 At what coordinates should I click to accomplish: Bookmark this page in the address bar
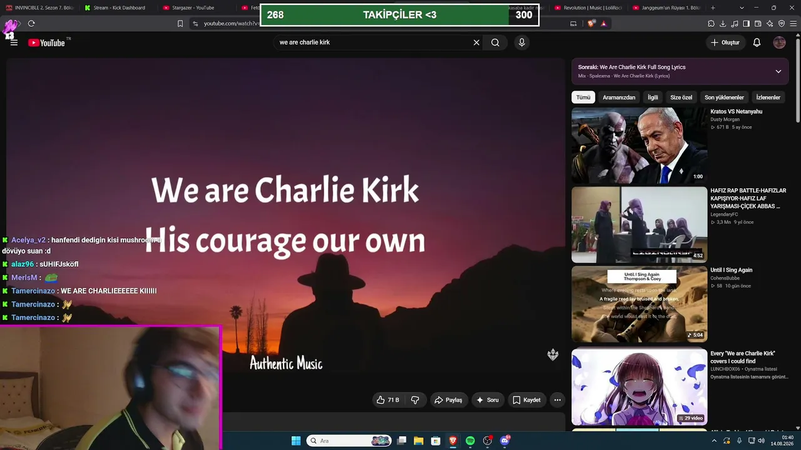(180, 24)
